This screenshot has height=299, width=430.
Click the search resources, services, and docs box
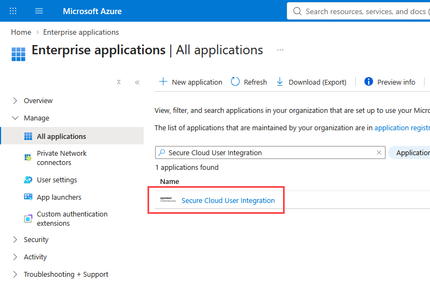[358, 11]
